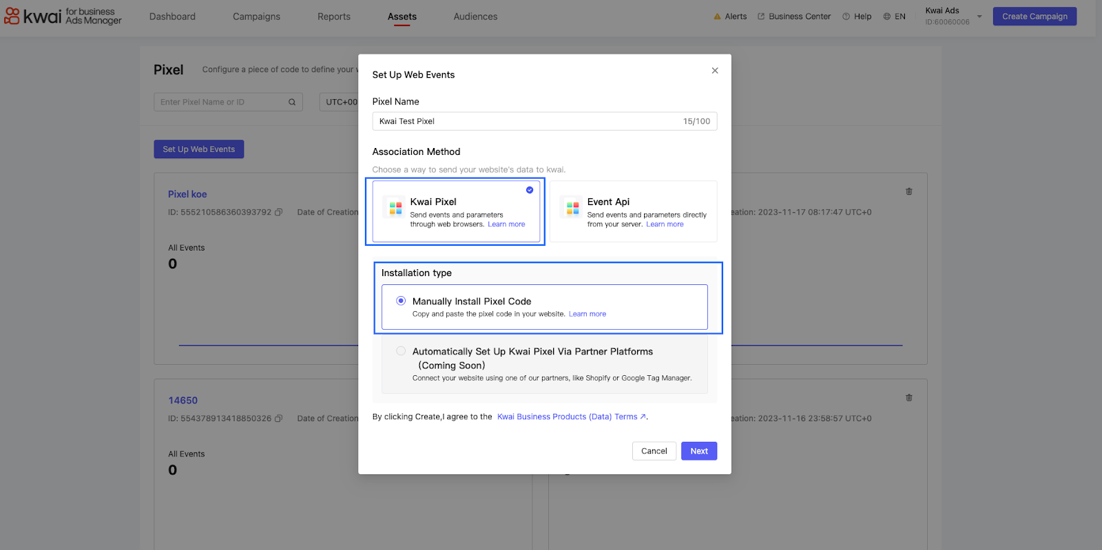This screenshot has height=550, width=1102.
Task: Close the Set Up Web Events dialog
Action: [715, 71]
